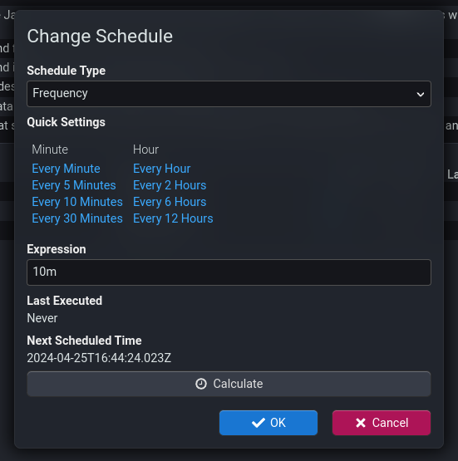Click the Next Scheduled Time value

point(99,358)
